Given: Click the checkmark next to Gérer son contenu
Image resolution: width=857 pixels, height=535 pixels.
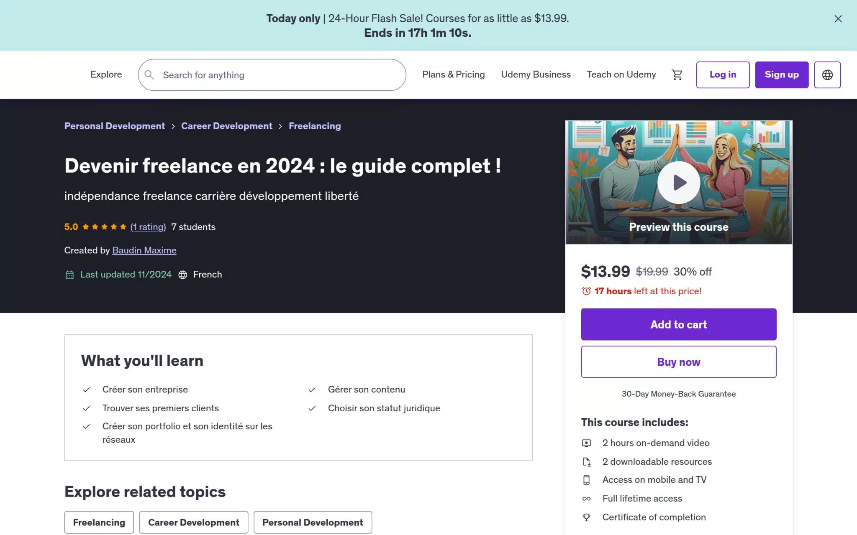Looking at the screenshot, I should pyautogui.click(x=312, y=390).
